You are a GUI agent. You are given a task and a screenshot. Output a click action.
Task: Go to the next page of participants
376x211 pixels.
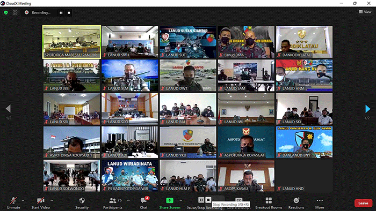(367, 109)
